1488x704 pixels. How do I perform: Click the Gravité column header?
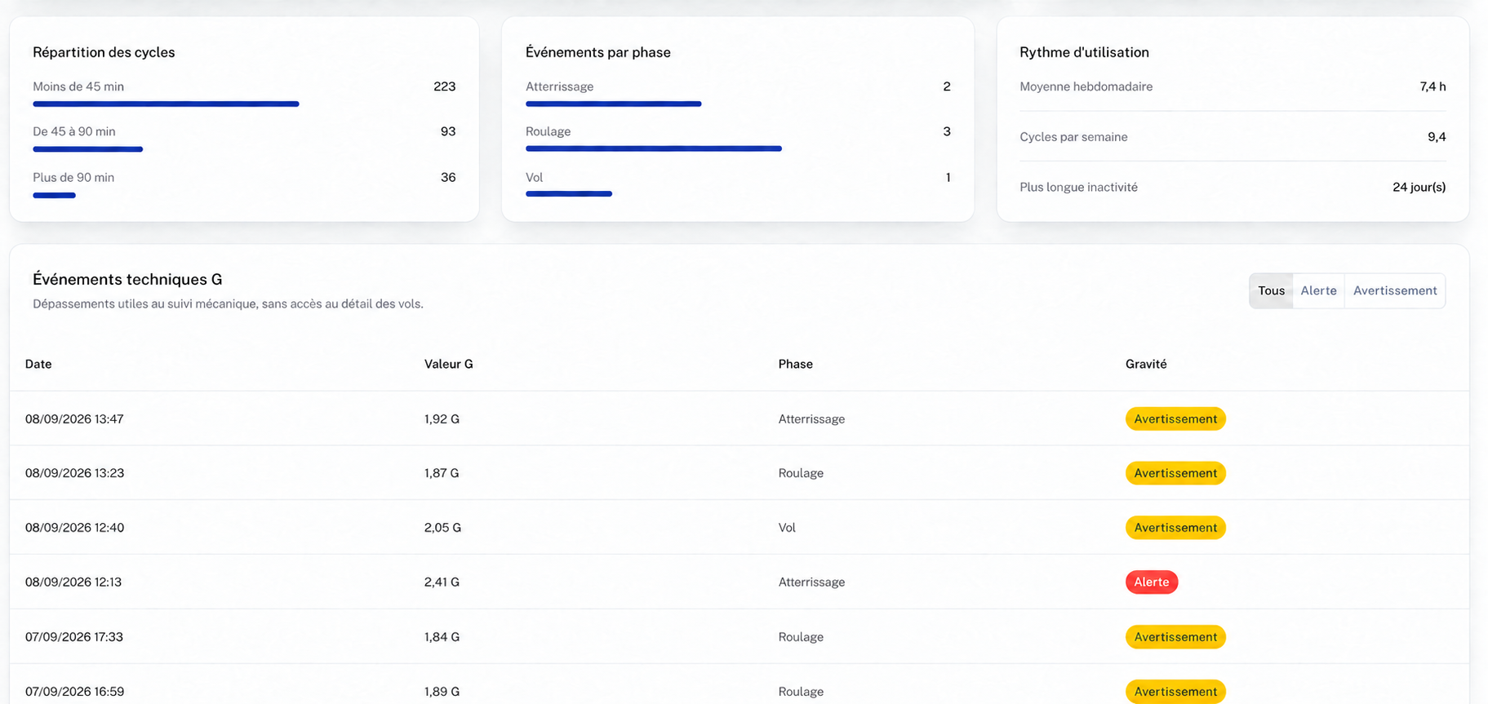point(1146,364)
